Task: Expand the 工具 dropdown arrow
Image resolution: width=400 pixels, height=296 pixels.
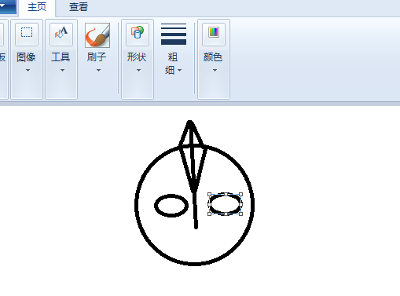Action: coord(62,70)
